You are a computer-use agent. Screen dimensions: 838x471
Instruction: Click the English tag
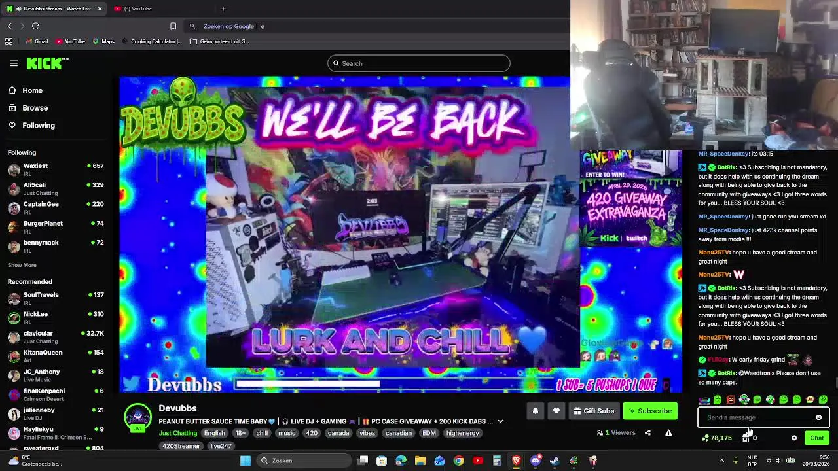click(214, 433)
